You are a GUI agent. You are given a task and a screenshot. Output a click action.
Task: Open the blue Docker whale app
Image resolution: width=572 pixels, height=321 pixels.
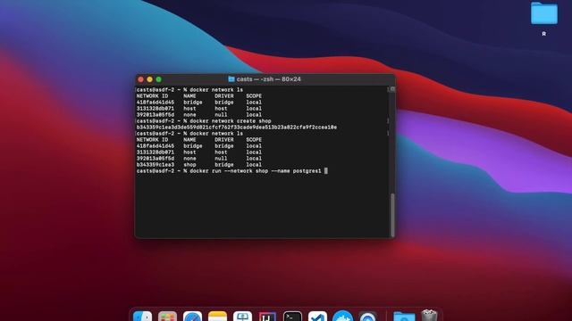[x=342, y=316]
